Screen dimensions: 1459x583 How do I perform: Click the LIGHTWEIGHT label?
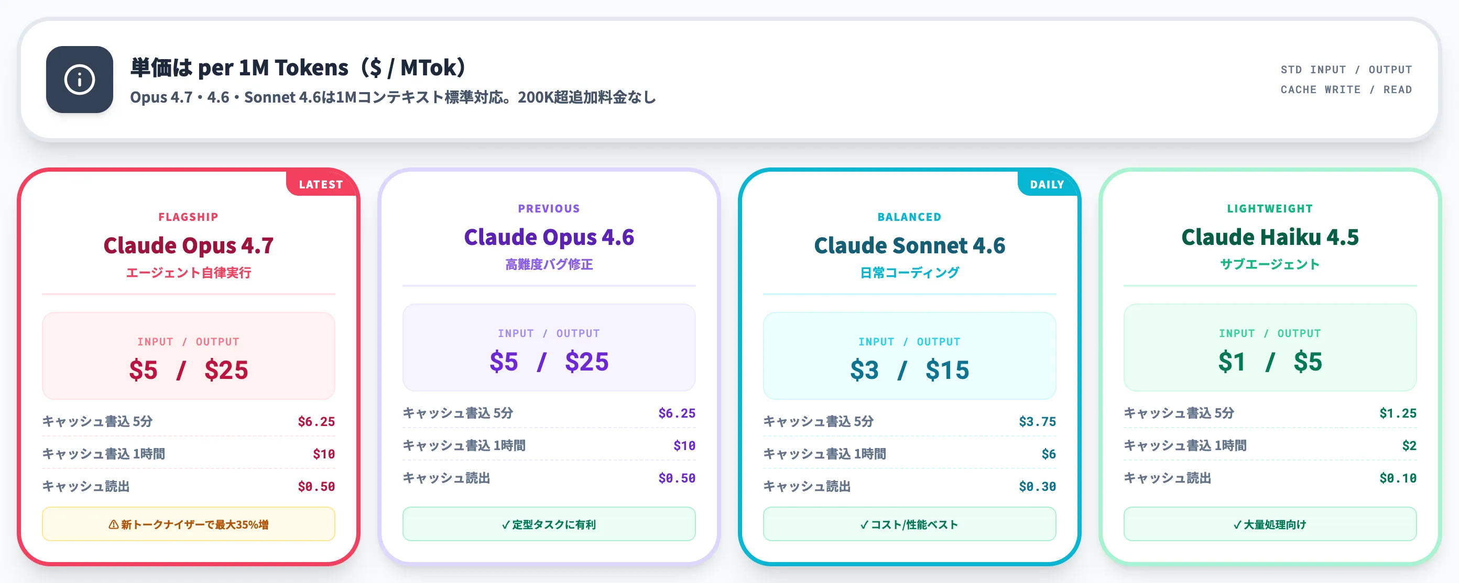click(x=1270, y=209)
